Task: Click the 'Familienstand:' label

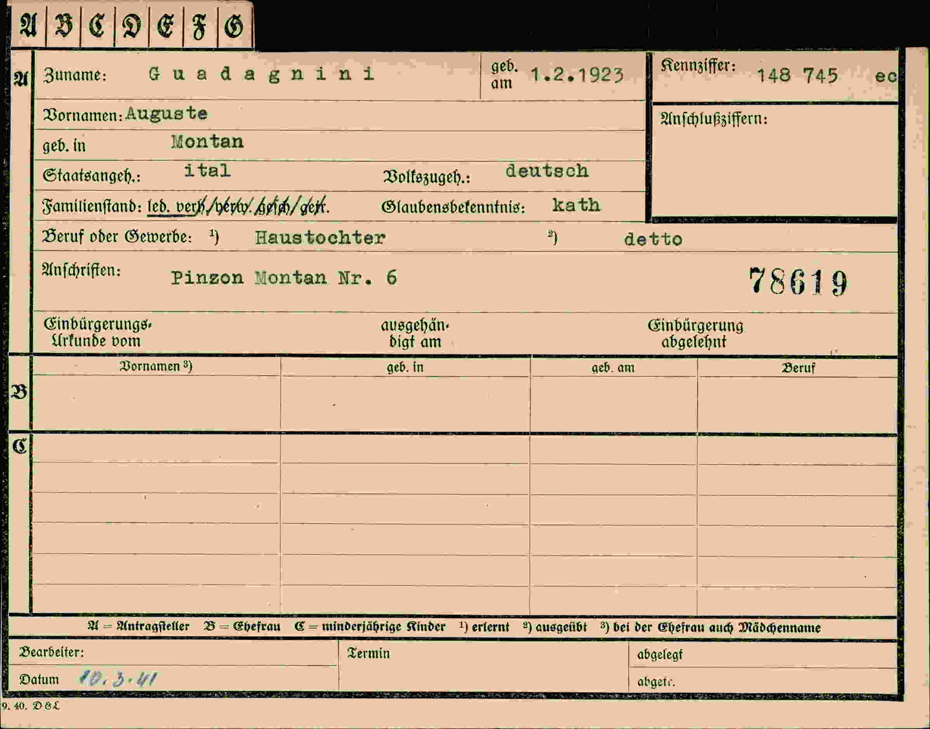Action: (91, 207)
